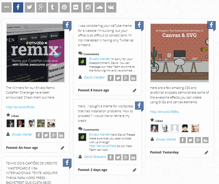The image size is (219, 184).
Task: Show the SoundCloud feed filter
Action: click(x=99, y=7)
